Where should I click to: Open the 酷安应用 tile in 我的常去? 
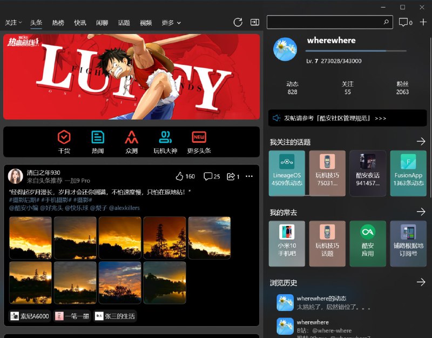tap(368, 243)
